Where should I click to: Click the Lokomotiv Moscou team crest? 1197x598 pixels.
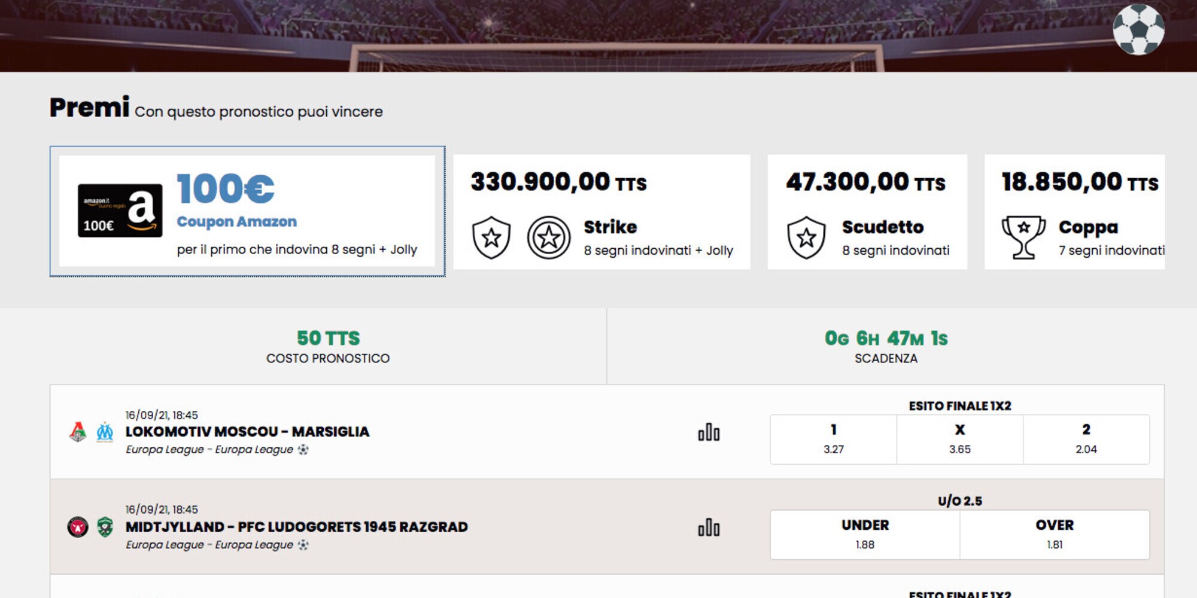pyautogui.click(x=78, y=432)
